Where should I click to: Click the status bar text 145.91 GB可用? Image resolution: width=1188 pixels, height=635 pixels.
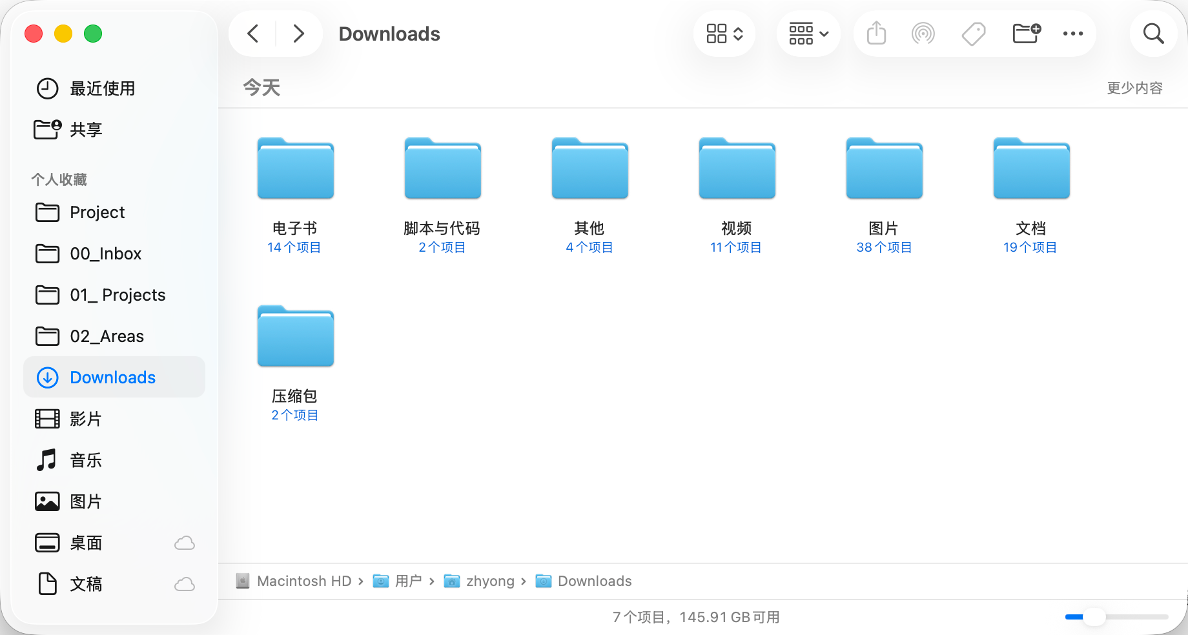pyautogui.click(x=729, y=618)
